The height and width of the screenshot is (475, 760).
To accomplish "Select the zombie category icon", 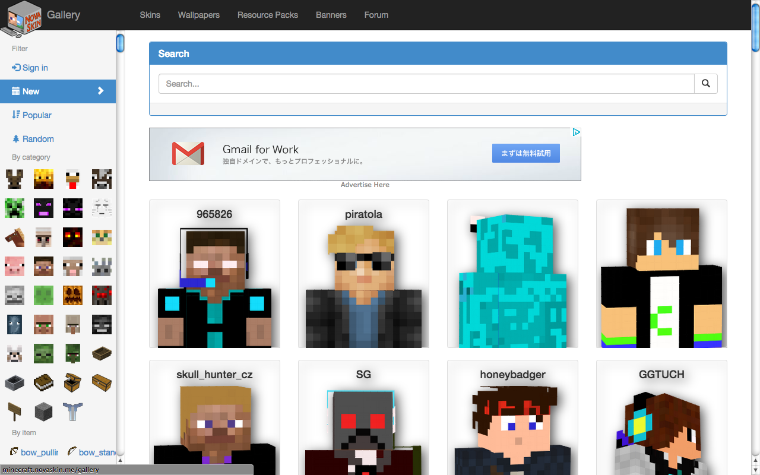I will (43, 353).
